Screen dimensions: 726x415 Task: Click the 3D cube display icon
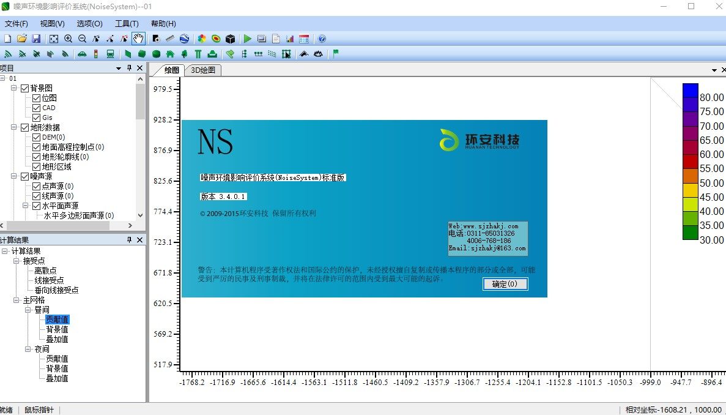pos(230,38)
